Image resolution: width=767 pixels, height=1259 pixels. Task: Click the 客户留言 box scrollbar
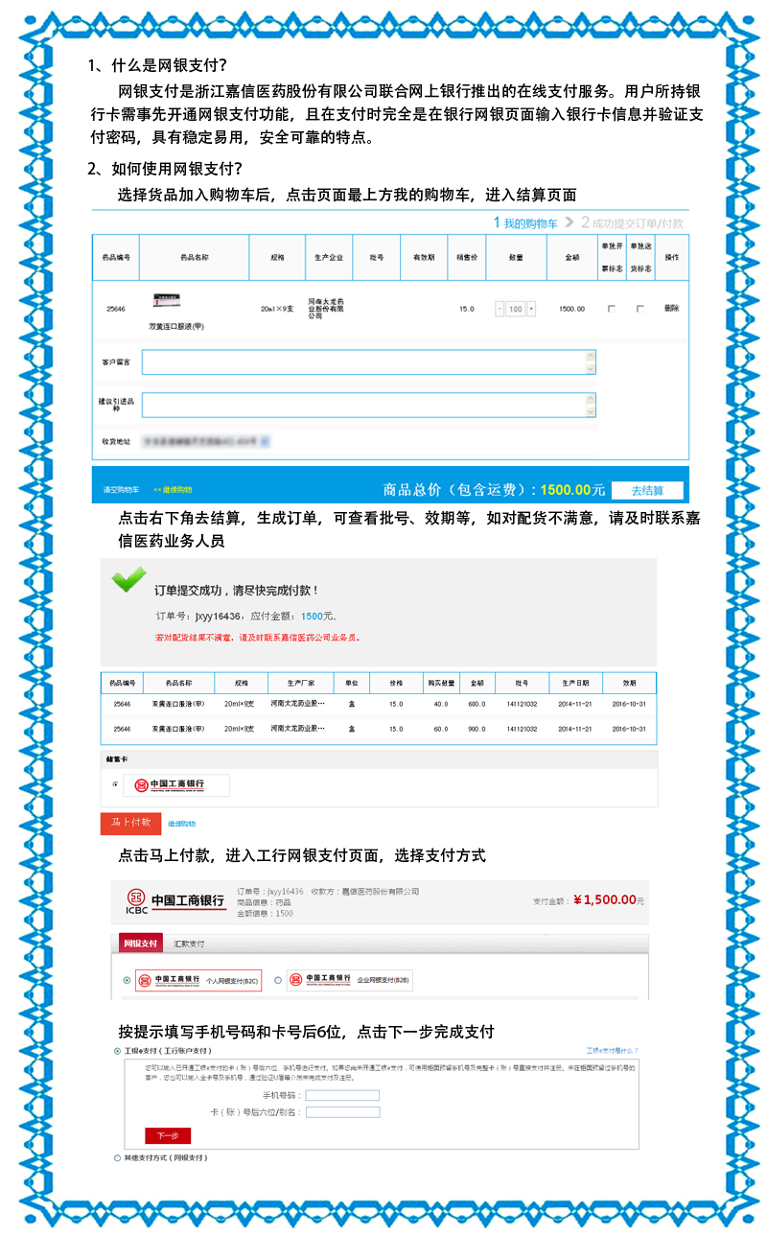(591, 362)
